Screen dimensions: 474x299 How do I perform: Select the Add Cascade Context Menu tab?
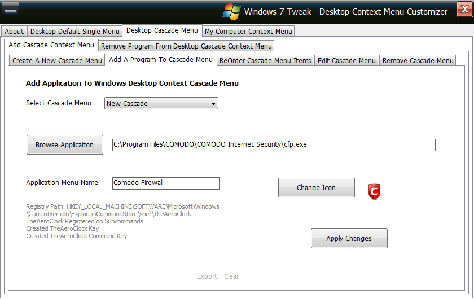tap(51, 45)
